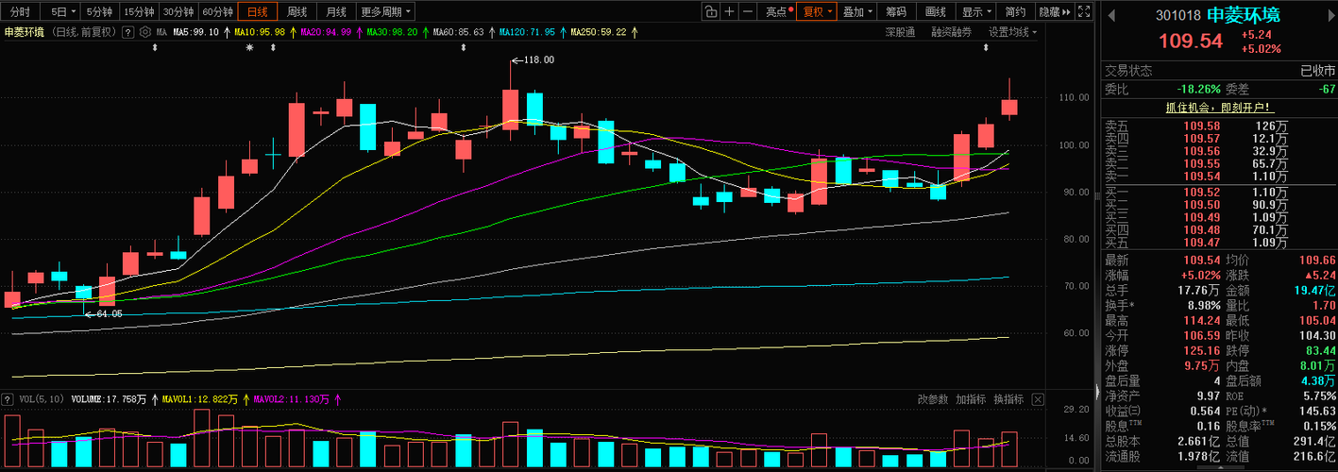This screenshot has width=1338, height=472.
Task: Click 买一 price 109.52
Action: tap(1201, 193)
